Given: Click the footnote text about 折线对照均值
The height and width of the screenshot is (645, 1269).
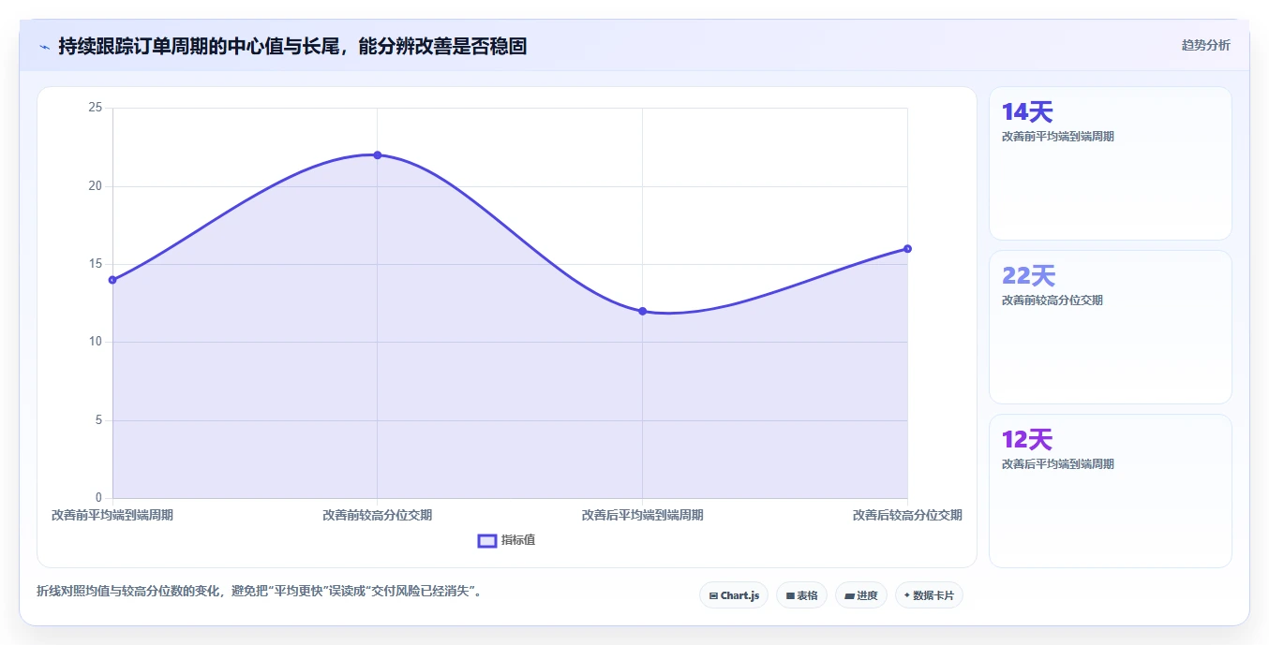Looking at the screenshot, I should pyautogui.click(x=260, y=592).
